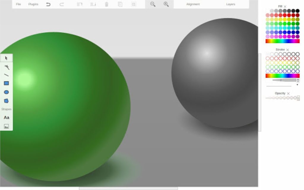
Task: Click the redo arrow
Action: [62, 4]
